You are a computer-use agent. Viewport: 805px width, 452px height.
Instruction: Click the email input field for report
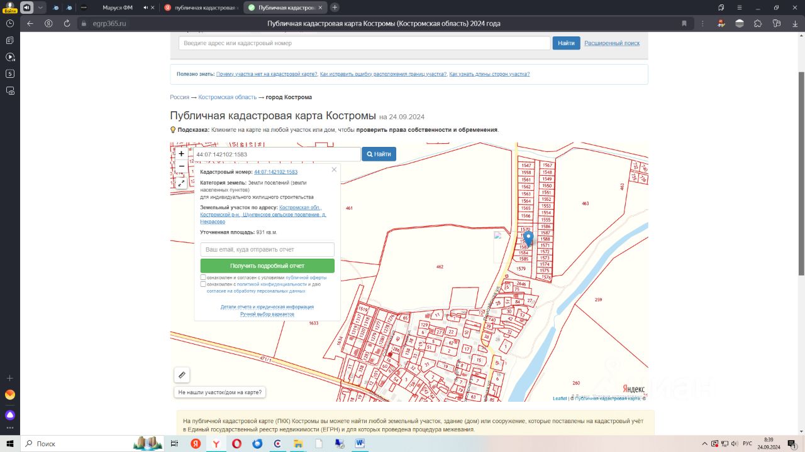(267, 249)
